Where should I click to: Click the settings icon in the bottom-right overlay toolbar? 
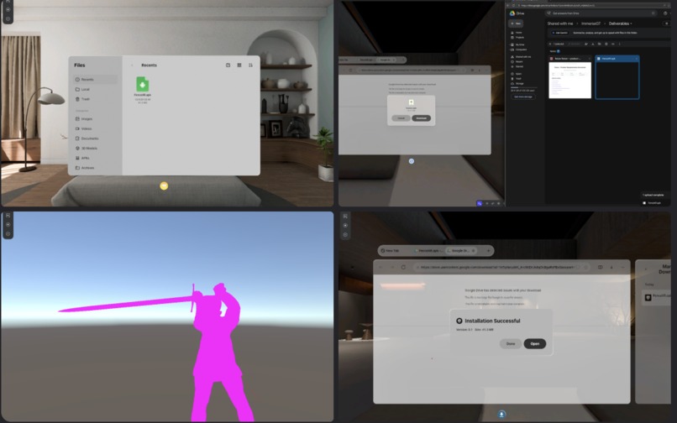tap(345, 235)
